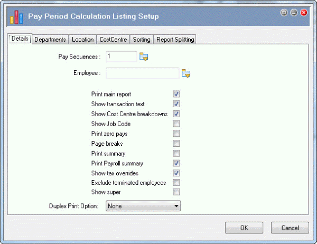
Task: Open the Pay Sequences lookup folder icon
Action: coord(144,57)
